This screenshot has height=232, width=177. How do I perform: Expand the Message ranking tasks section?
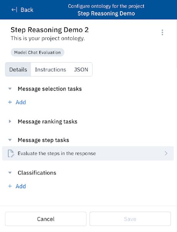(x=10, y=121)
